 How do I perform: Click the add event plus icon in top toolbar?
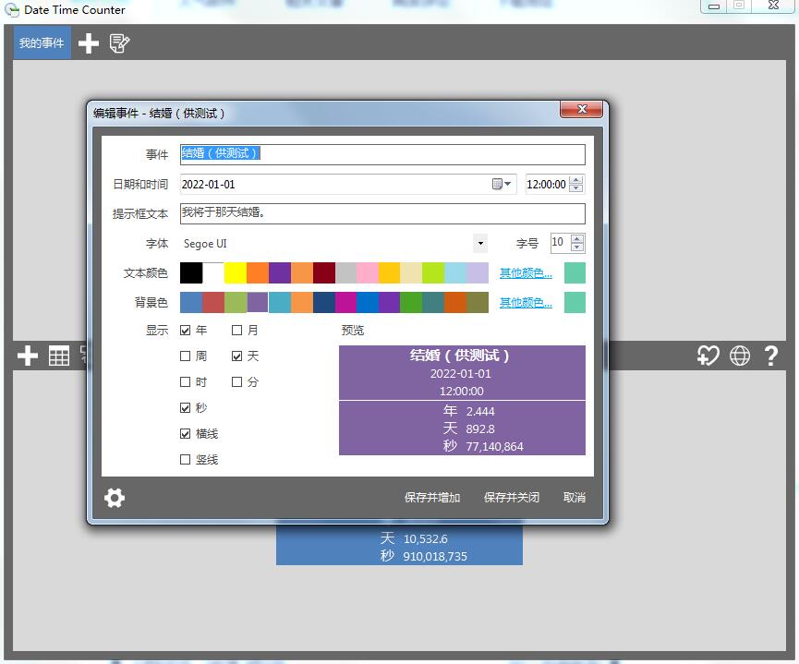tap(89, 43)
